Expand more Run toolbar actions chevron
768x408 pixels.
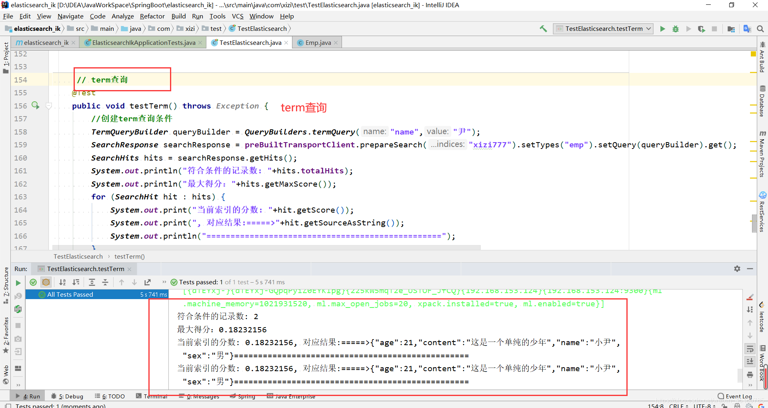[x=164, y=282]
